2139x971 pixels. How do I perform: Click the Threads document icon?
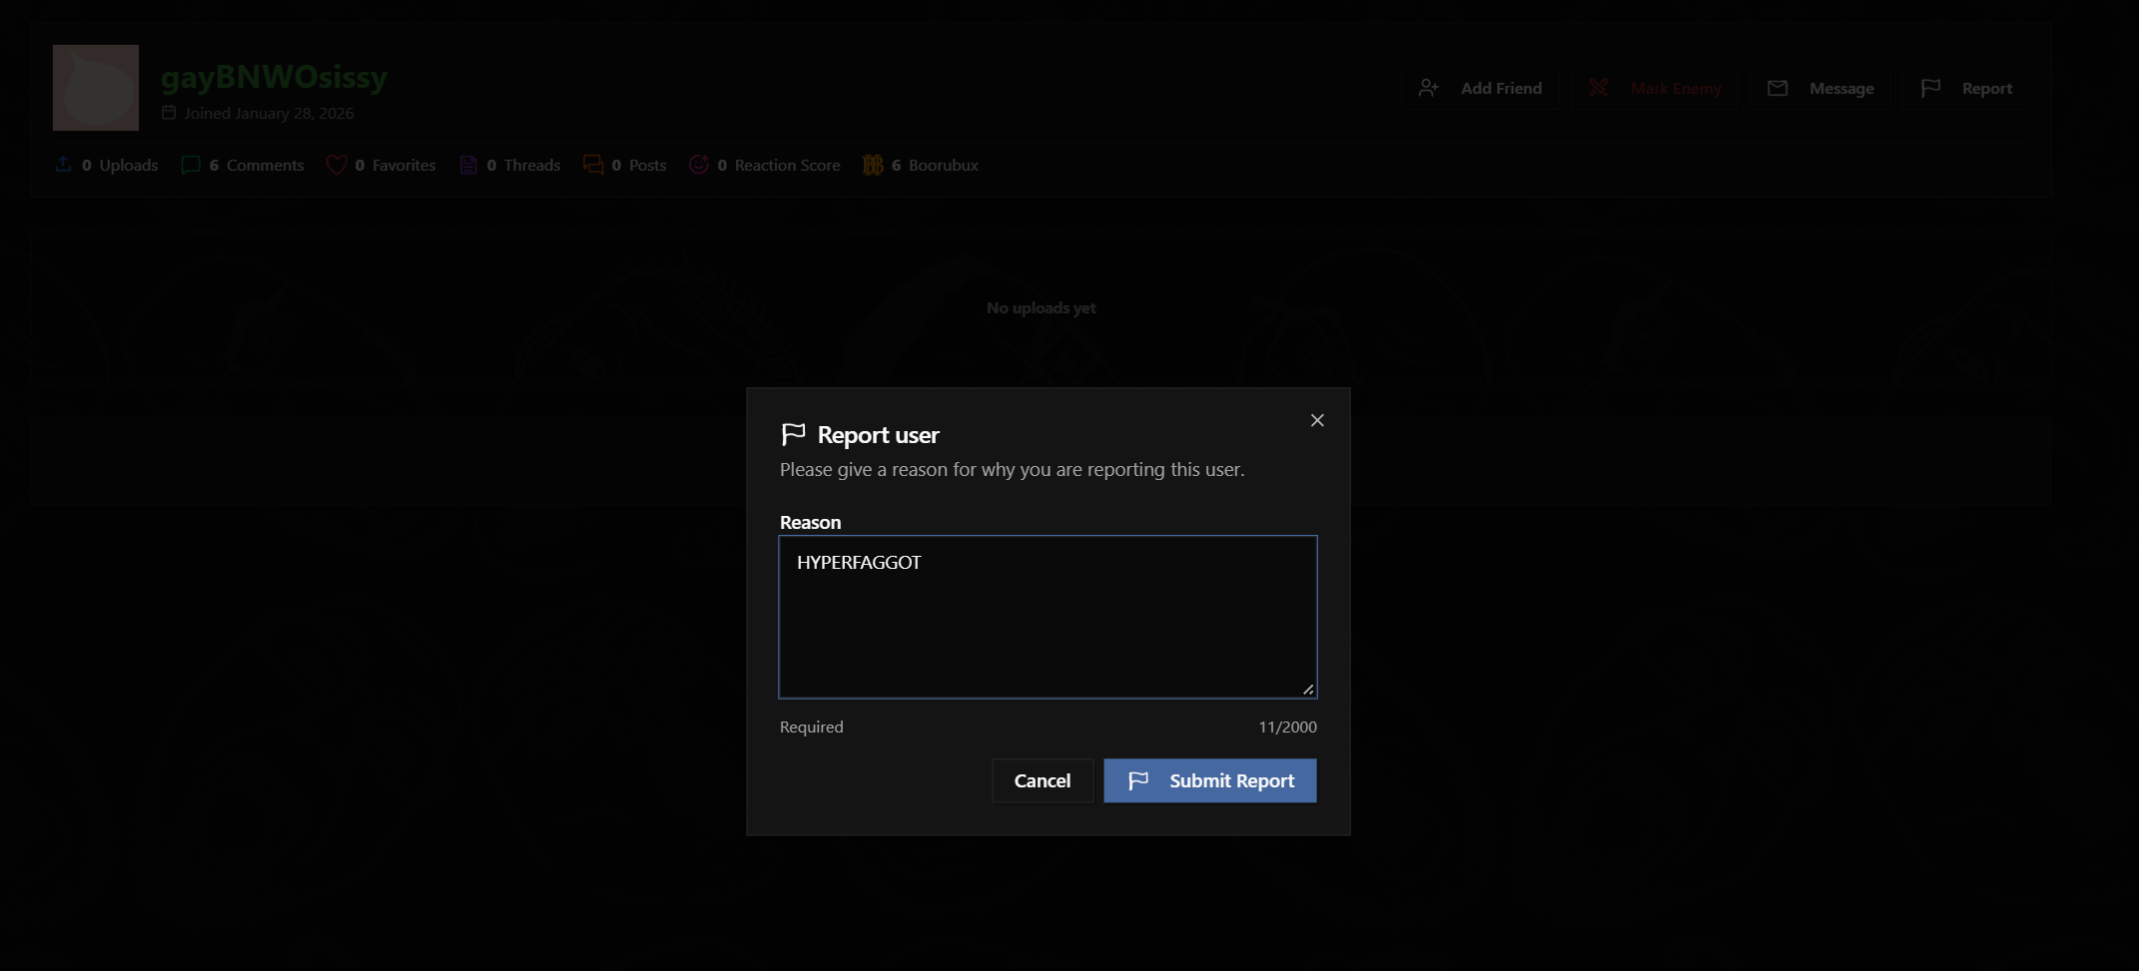(x=468, y=165)
